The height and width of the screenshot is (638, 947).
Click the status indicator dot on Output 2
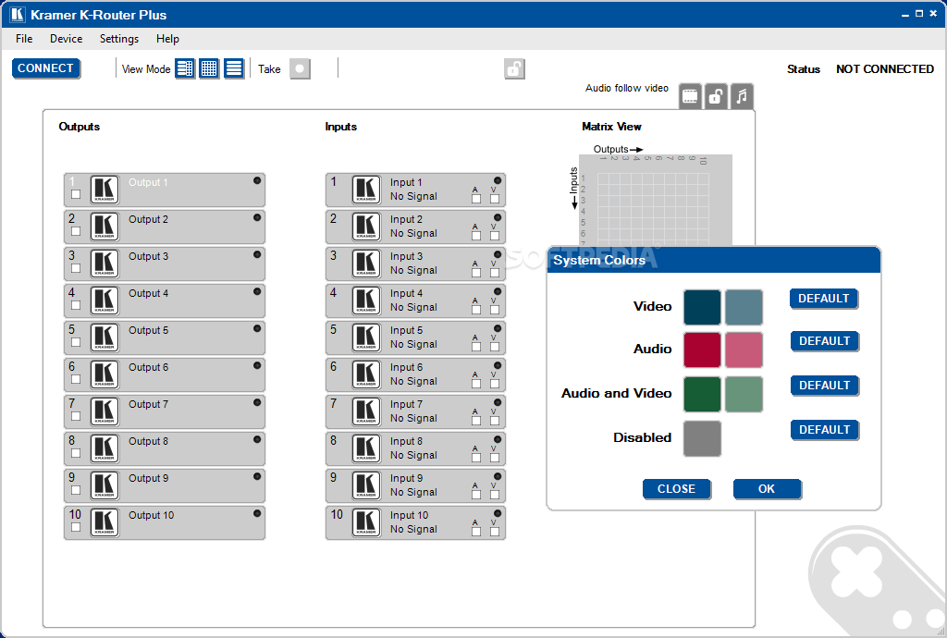point(257,217)
